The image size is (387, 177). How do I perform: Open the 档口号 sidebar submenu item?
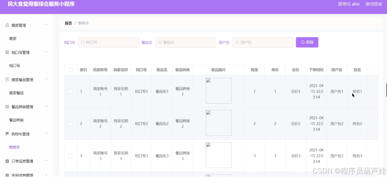(15, 66)
